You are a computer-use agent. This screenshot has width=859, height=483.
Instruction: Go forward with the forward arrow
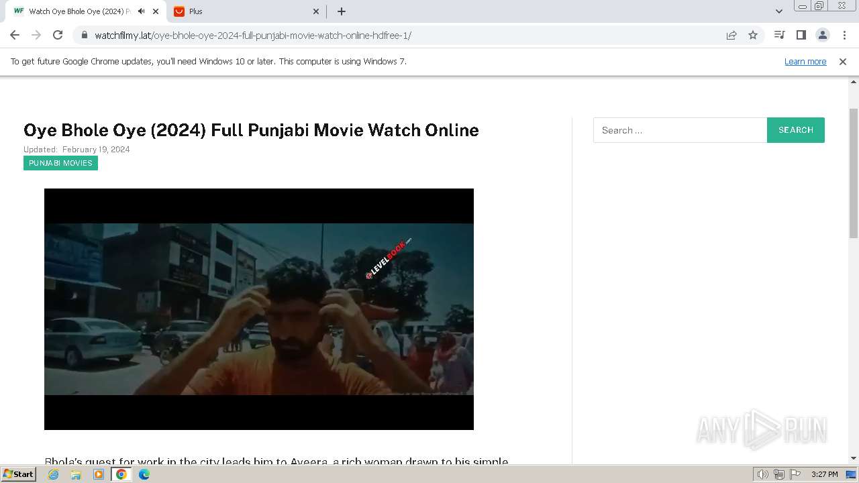click(36, 35)
